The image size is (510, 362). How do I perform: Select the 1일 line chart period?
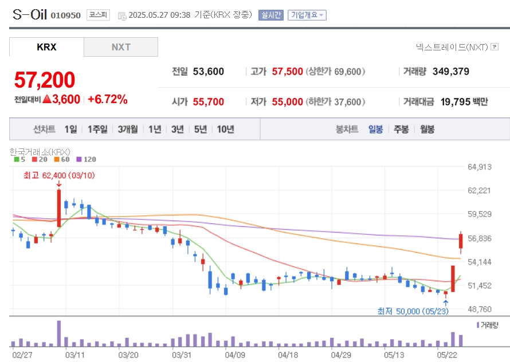pyautogui.click(x=71, y=129)
